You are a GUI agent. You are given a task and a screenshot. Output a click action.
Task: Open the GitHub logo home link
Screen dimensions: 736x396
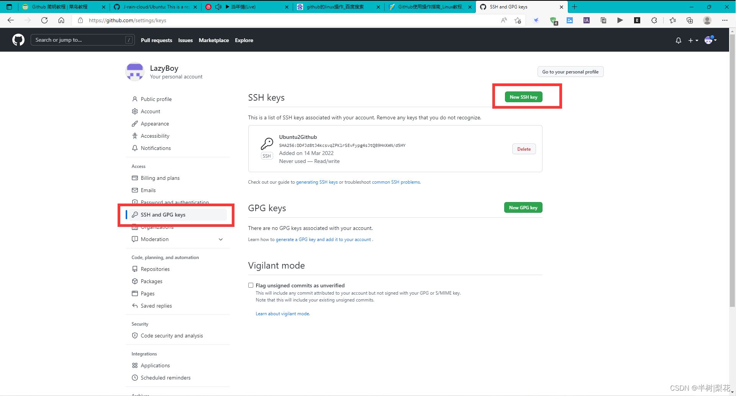[18, 40]
